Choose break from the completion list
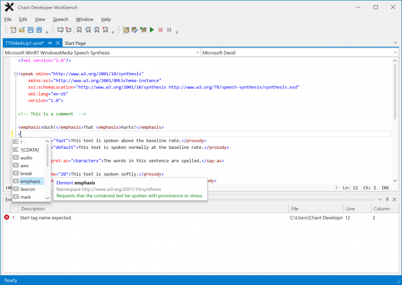Image resolution: width=402 pixels, height=285 pixels. coord(28,174)
